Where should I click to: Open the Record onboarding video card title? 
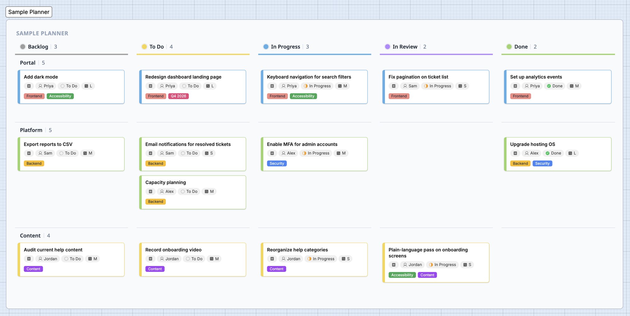coord(173,250)
